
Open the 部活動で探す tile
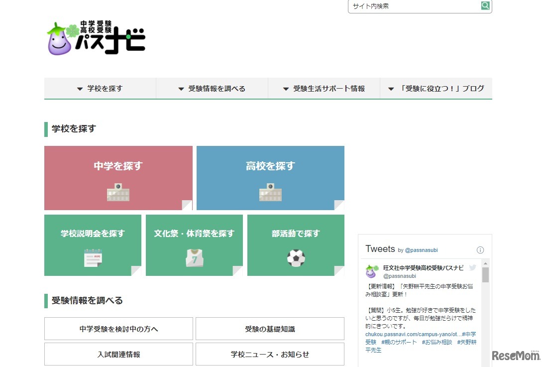pyautogui.click(x=296, y=245)
